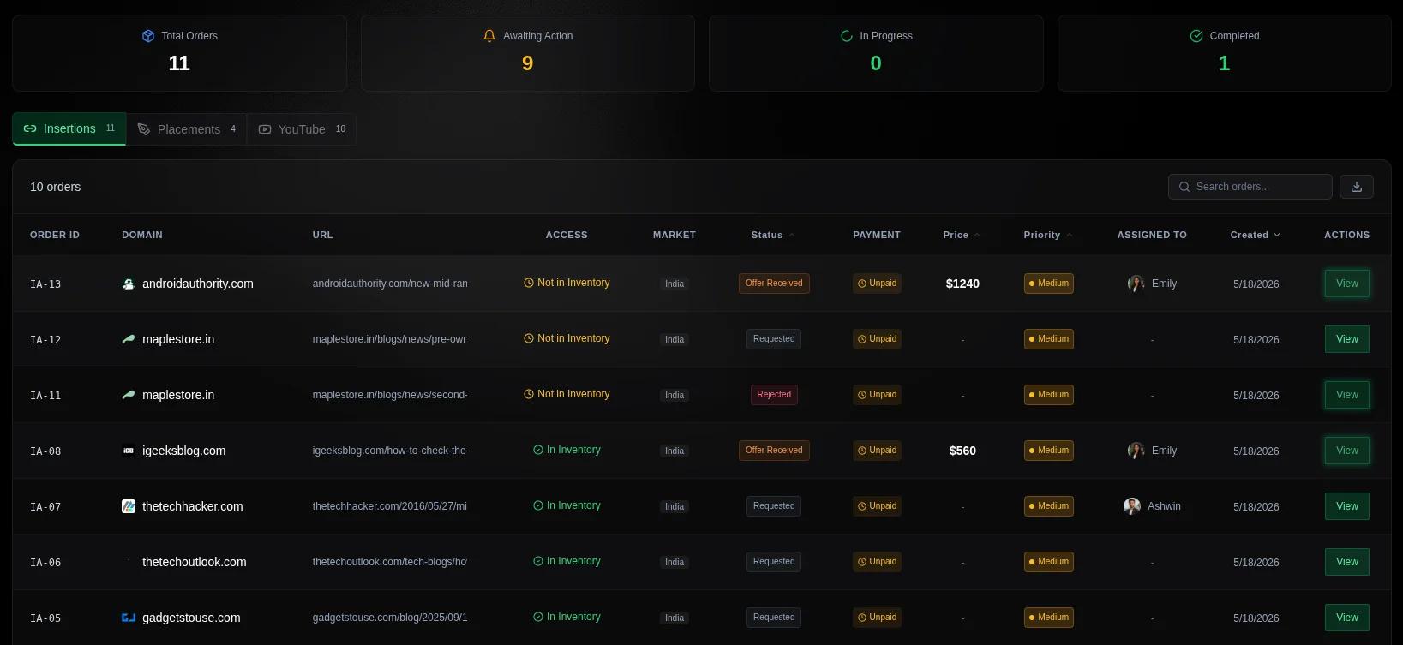Click the $1240 price value

pos(962,284)
